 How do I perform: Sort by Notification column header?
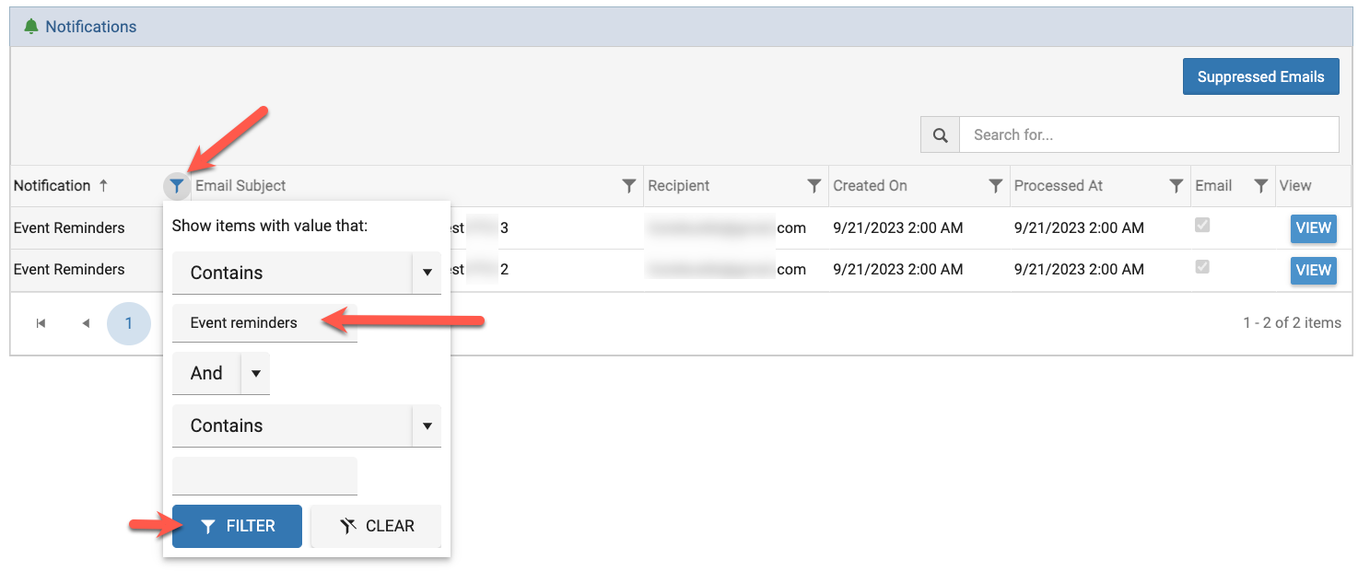[53, 186]
